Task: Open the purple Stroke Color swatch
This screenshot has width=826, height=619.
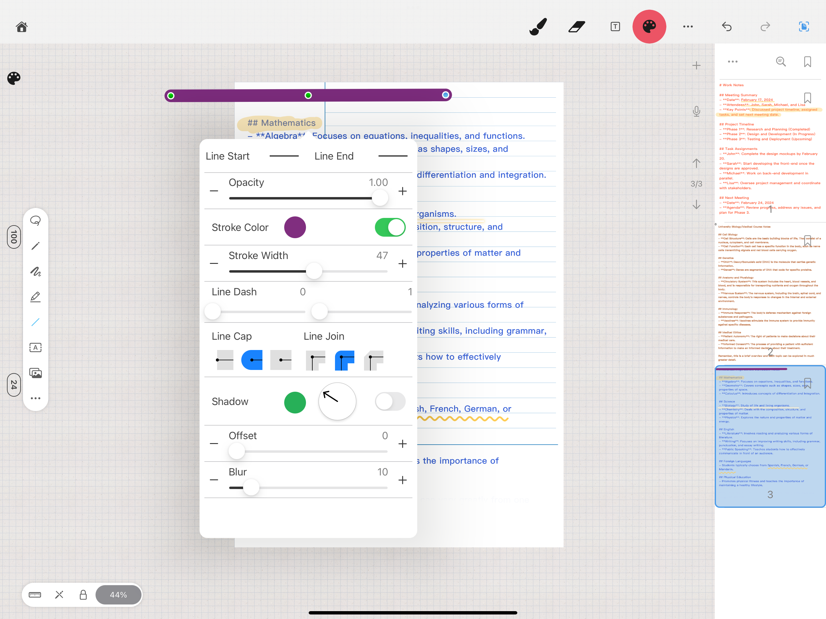Action: [x=294, y=227]
